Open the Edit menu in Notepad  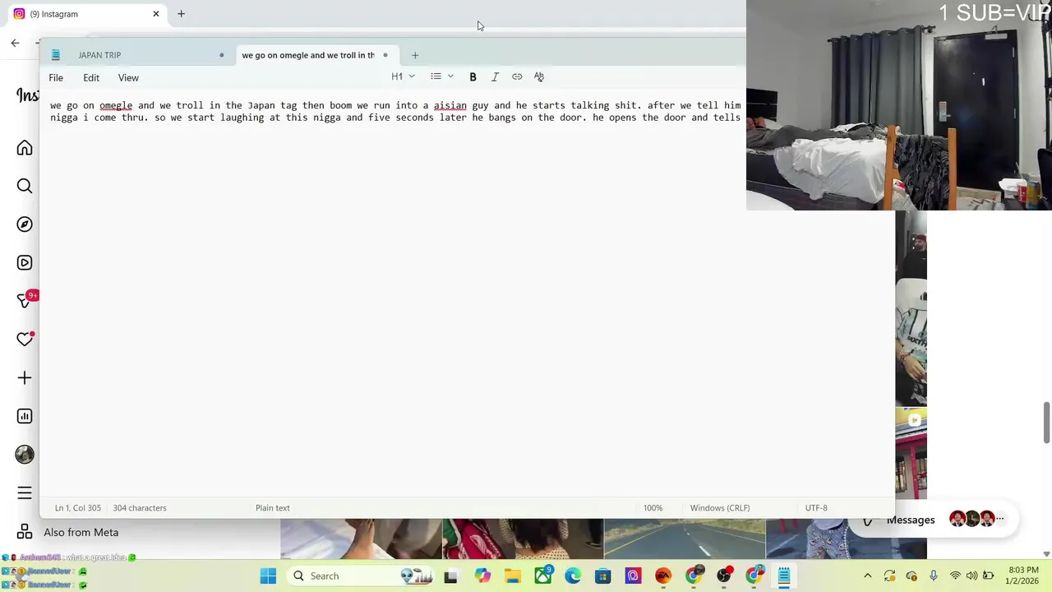tap(91, 77)
